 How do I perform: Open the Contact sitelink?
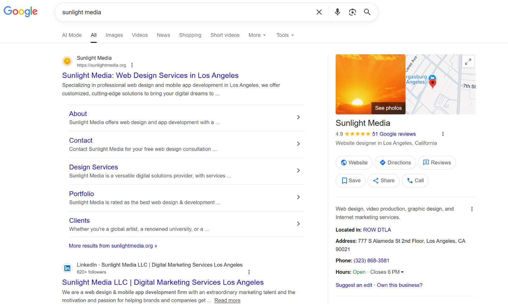(81, 140)
